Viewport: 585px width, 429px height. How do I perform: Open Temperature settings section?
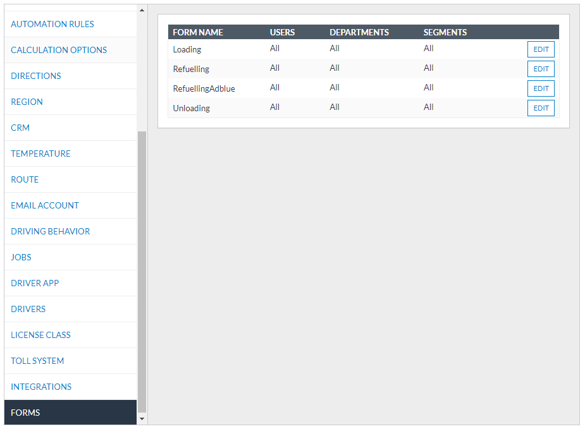[x=40, y=154]
